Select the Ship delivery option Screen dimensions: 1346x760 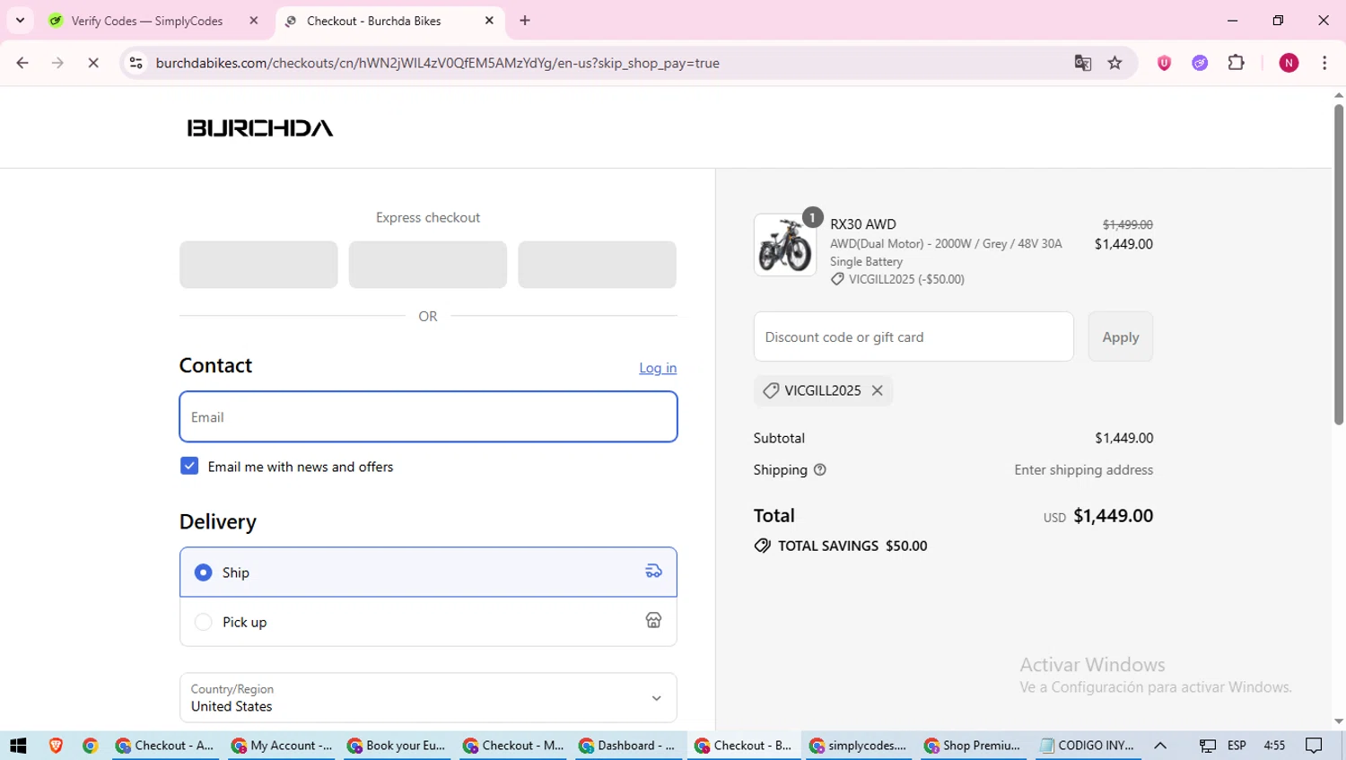point(428,572)
